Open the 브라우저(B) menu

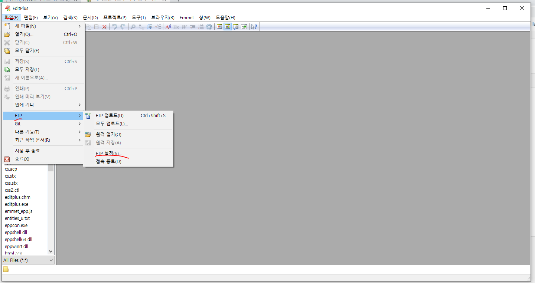[x=163, y=17]
